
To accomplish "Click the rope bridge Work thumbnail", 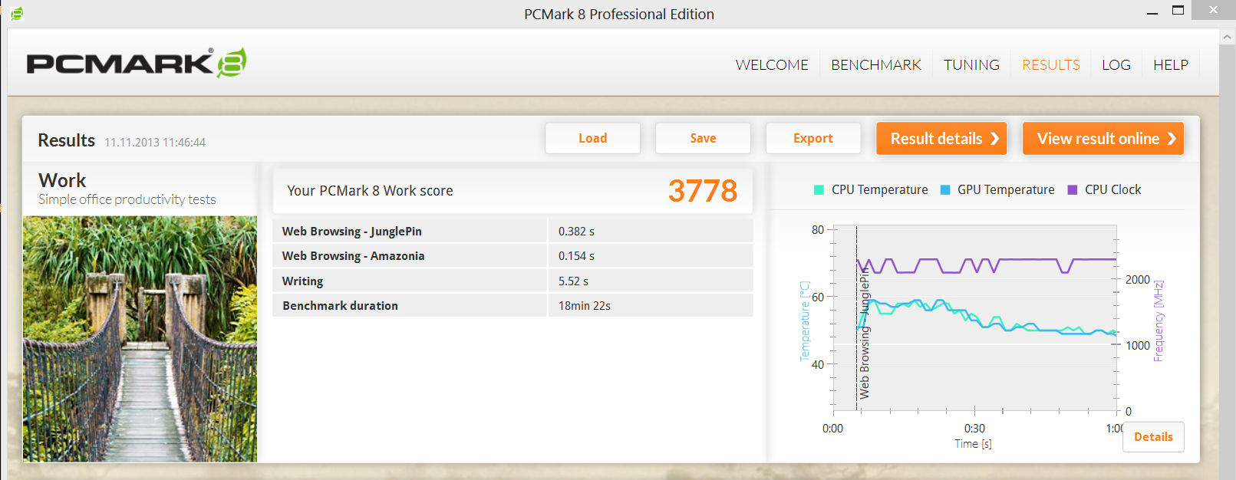I will pyautogui.click(x=140, y=339).
